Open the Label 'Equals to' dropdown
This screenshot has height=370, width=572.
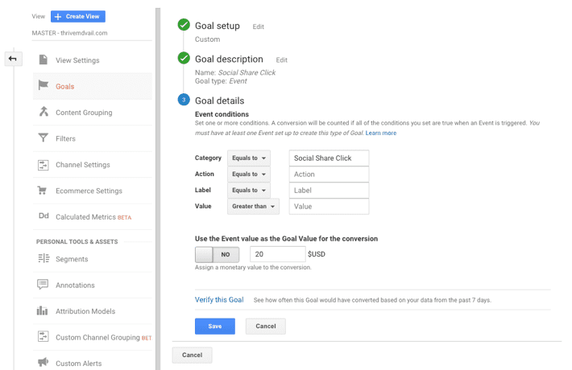pyautogui.click(x=249, y=190)
